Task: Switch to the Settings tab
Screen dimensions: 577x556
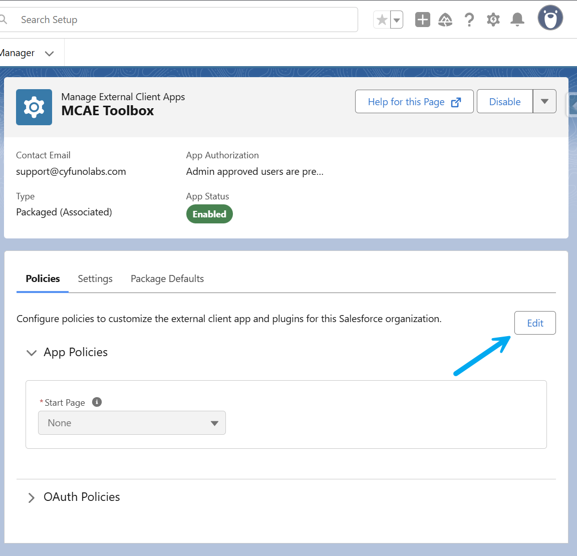Action: pos(95,279)
